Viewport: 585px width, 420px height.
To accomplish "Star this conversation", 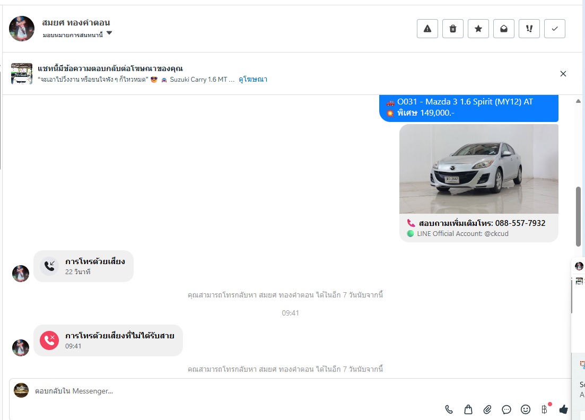I will (x=478, y=29).
